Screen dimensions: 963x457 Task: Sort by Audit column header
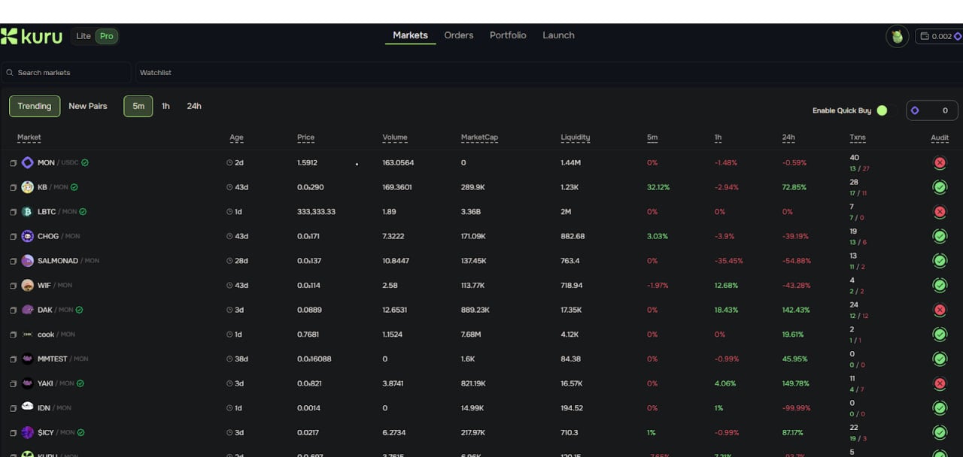tap(940, 138)
